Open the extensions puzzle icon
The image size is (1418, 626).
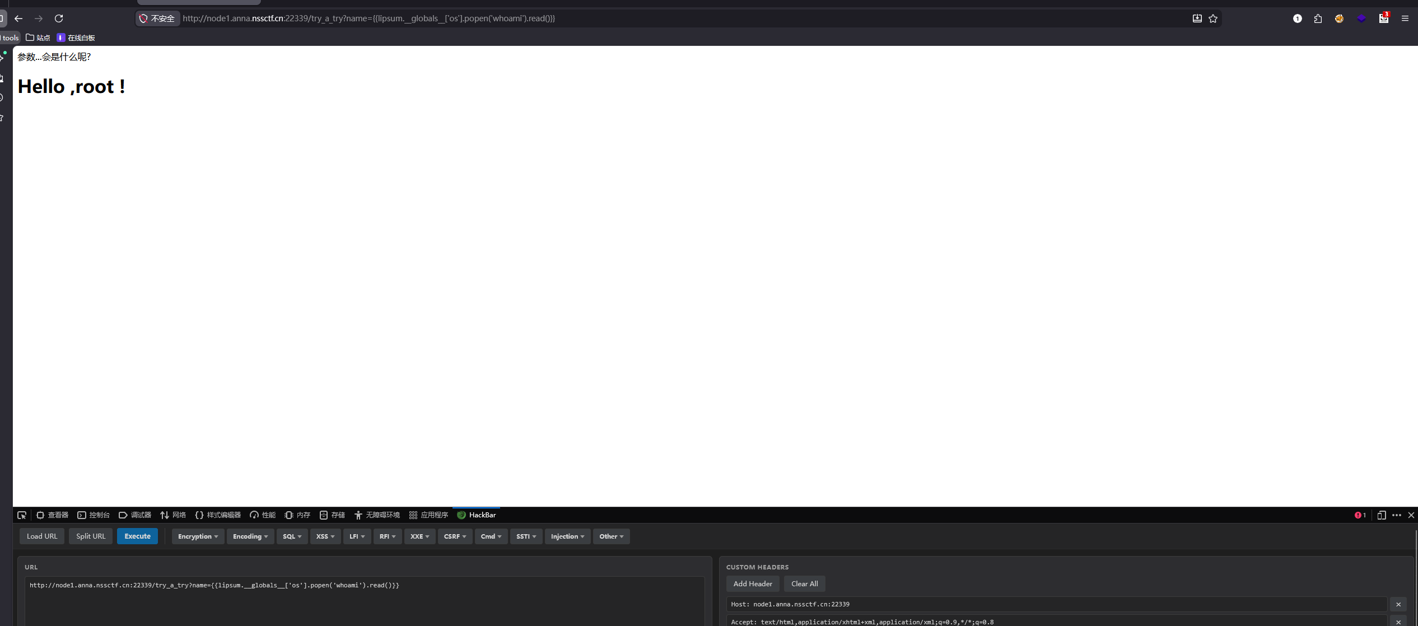(x=1318, y=18)
